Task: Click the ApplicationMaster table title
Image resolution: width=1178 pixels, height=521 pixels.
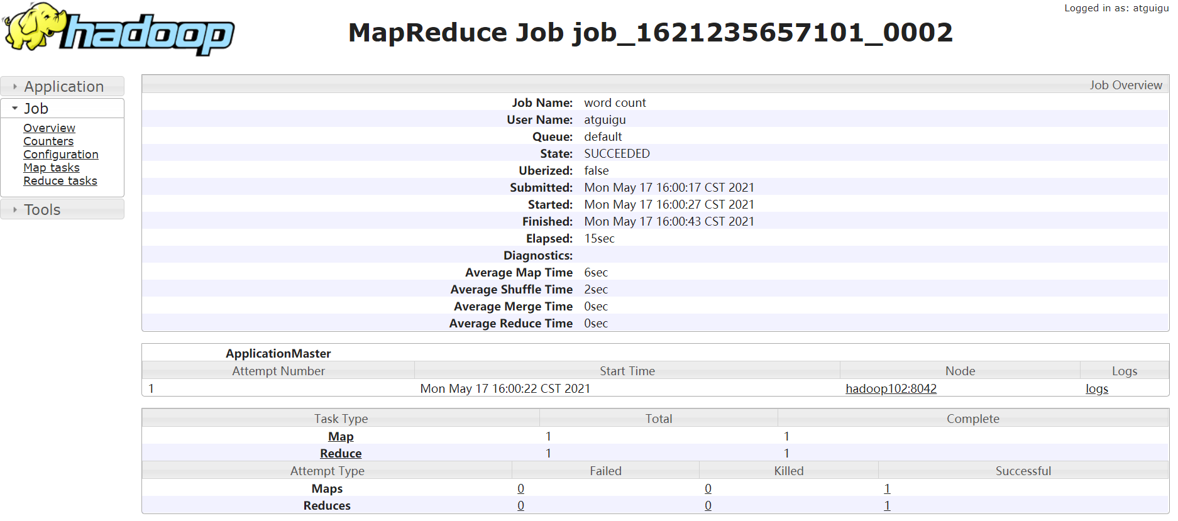Action: [x=278, y=353]
